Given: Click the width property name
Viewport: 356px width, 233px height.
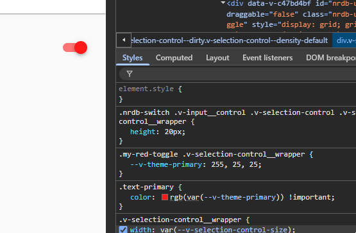Looking at the screenshot, I should 140,230.
